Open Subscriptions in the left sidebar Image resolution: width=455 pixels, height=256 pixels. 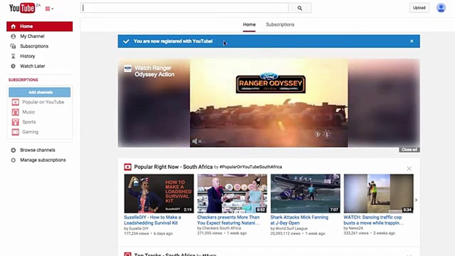[34, 46]
